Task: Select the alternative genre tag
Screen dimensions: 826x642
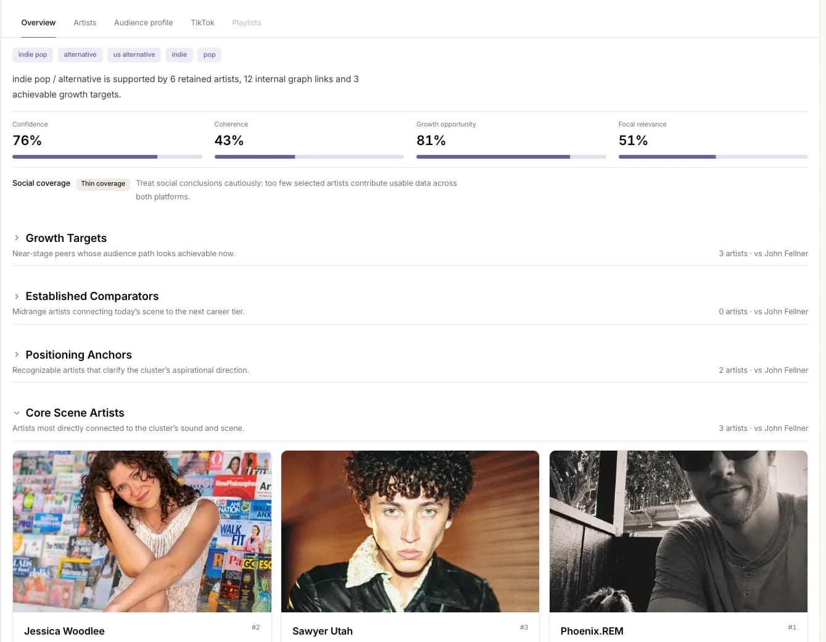Action: 80,55
